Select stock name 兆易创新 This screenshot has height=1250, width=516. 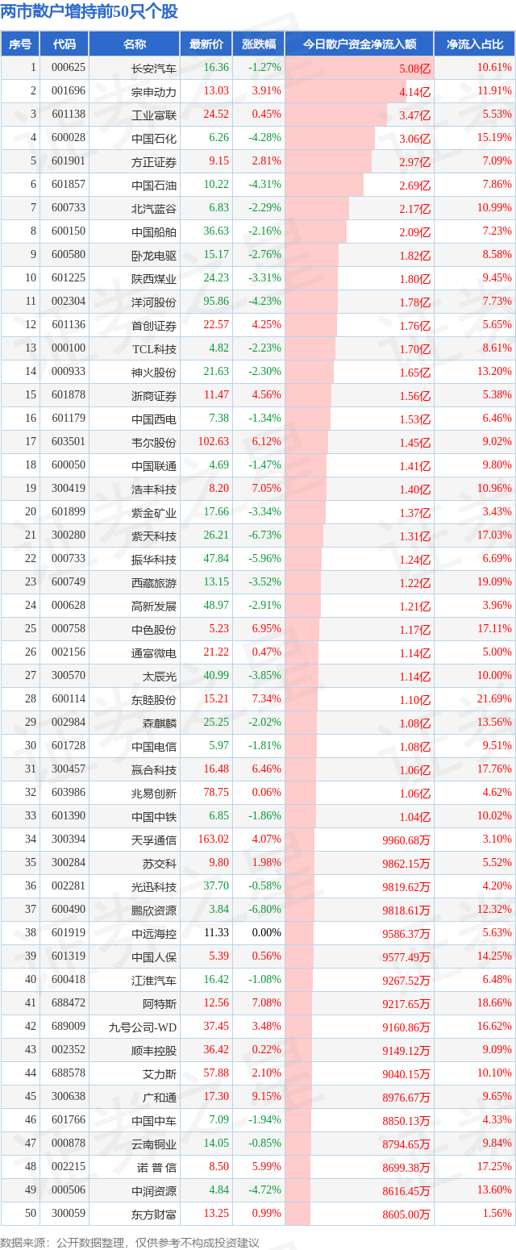154,794
